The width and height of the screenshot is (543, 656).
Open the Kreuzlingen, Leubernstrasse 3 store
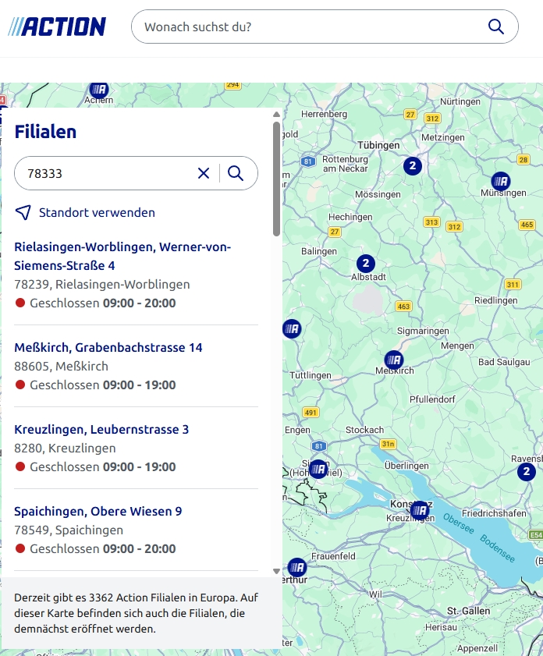pos(101,429)
